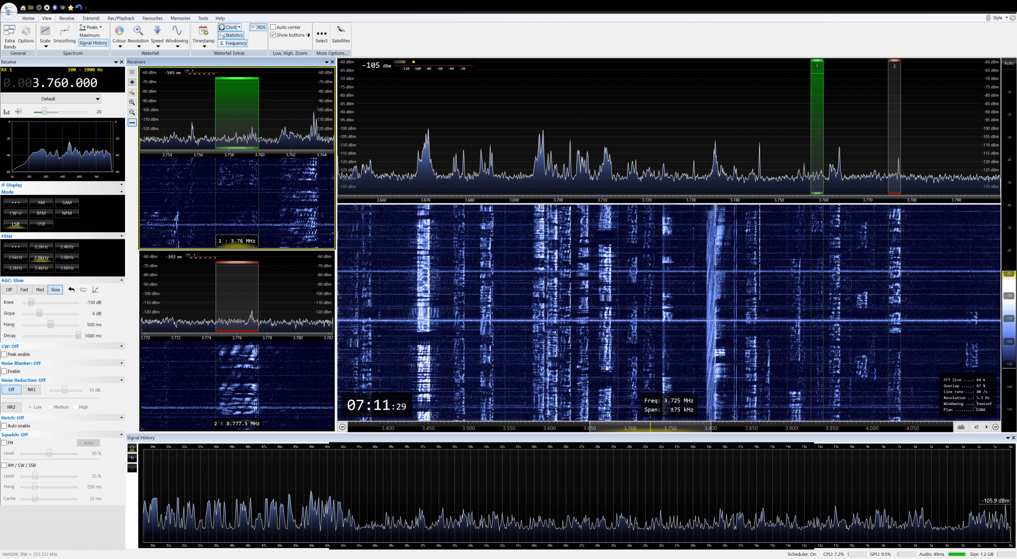Open the Default preset dropdown
1017x559 pixels.
point(50,98)
